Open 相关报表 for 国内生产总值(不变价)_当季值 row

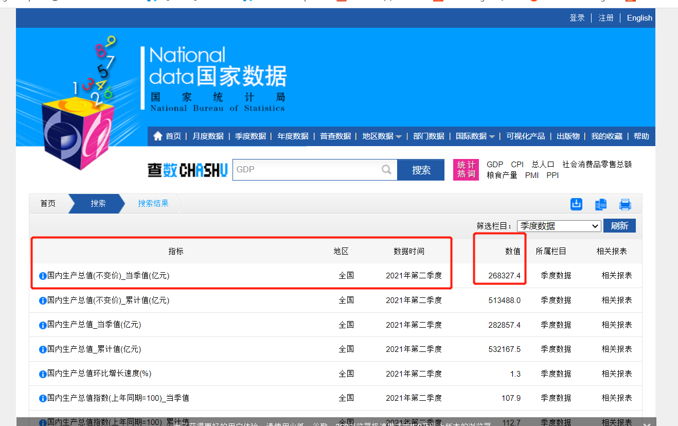[617, 276]
